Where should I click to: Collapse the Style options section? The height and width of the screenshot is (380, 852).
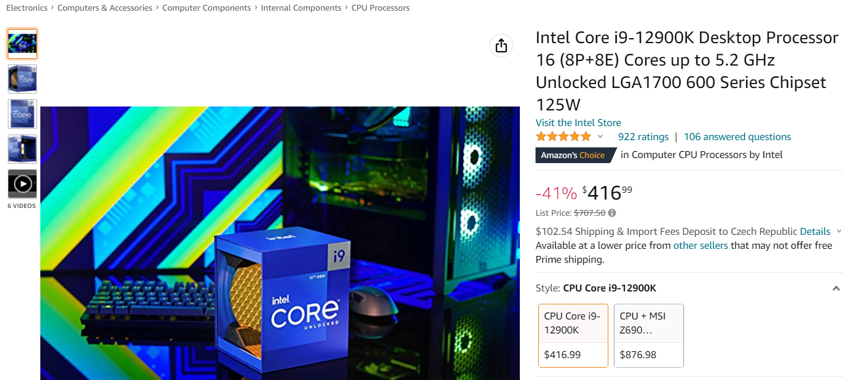tap(836, 289)
